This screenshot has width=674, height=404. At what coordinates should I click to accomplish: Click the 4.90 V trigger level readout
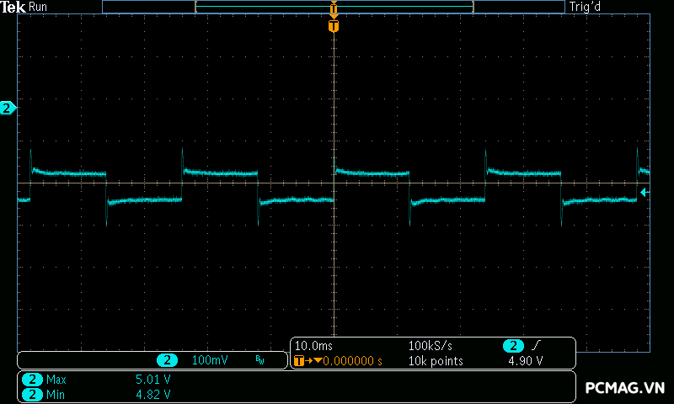(x=525, y=361)
